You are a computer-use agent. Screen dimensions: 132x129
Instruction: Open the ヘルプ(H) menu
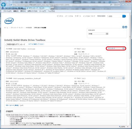[51, 11]
